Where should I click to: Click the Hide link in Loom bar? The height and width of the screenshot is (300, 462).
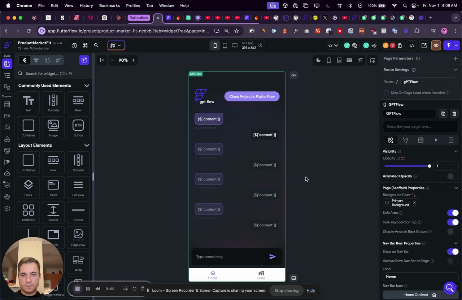coord(311,291)
